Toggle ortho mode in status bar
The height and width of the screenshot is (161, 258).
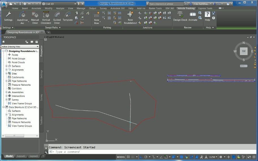click(x=141, y=157)
